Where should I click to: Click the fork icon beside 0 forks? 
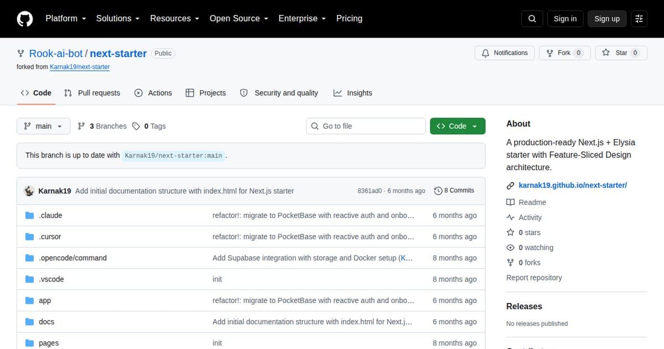(x=510, y=263)
